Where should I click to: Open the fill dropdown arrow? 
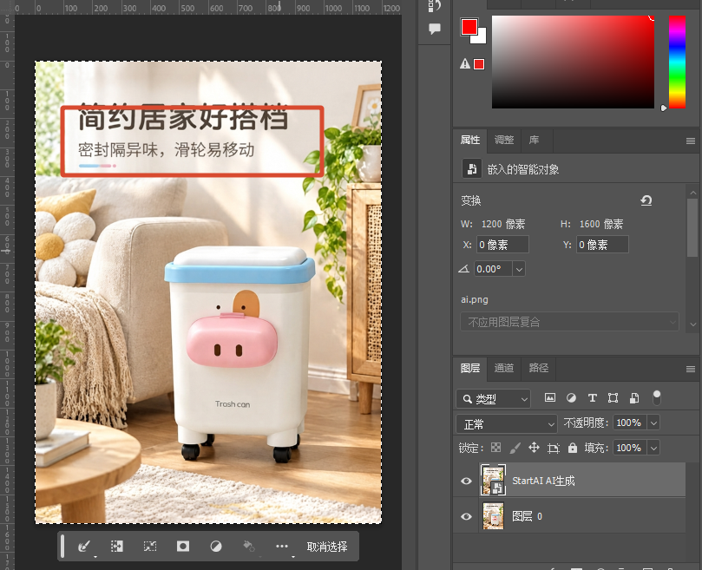pyautogui.click(x=653, y=448)
